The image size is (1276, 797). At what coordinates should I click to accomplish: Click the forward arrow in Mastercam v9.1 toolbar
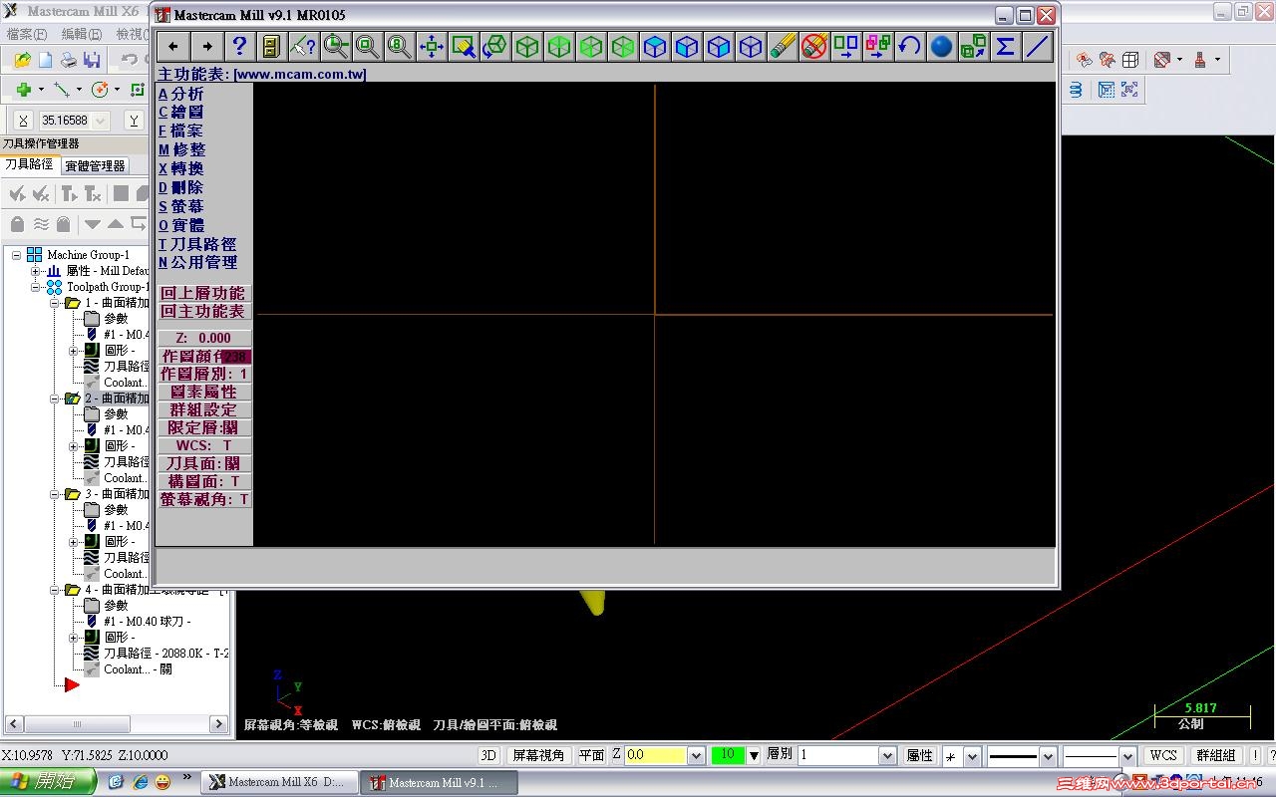206,47
